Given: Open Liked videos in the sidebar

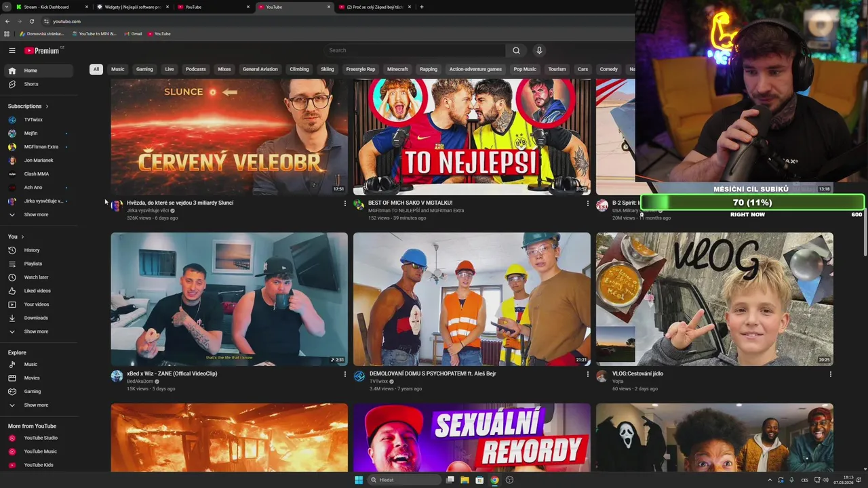Looking at the screenshot, I should point(39,291).
